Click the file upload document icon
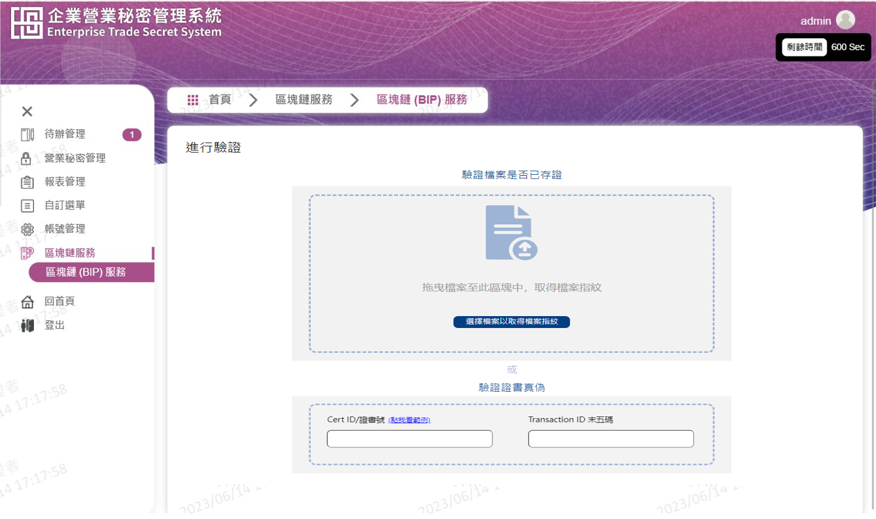The image size is (876, 519). point(511,233)
